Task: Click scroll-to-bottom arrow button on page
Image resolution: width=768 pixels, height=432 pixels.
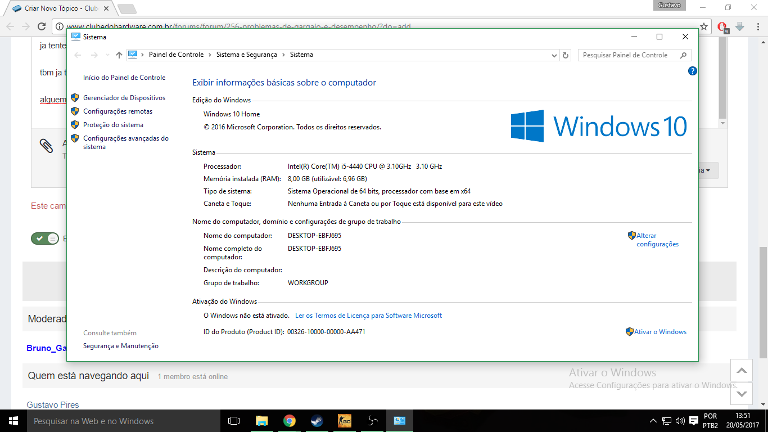Action: point(742,393)
